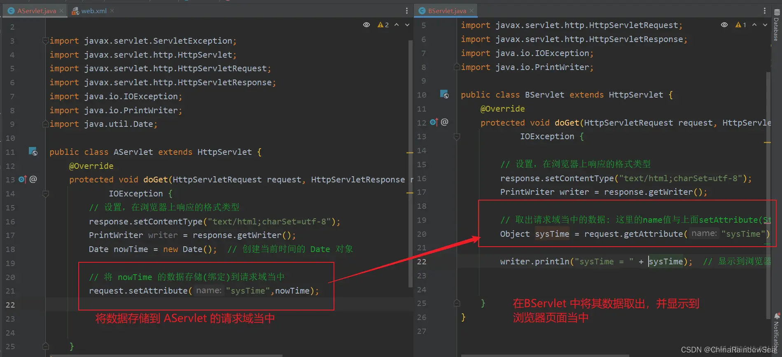782x357 pixels.
Task: Click class name AServlet in its declaration
Action: pyautogui.click(x=133, y=152)
